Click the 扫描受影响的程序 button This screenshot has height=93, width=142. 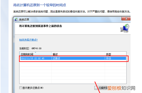101,88
